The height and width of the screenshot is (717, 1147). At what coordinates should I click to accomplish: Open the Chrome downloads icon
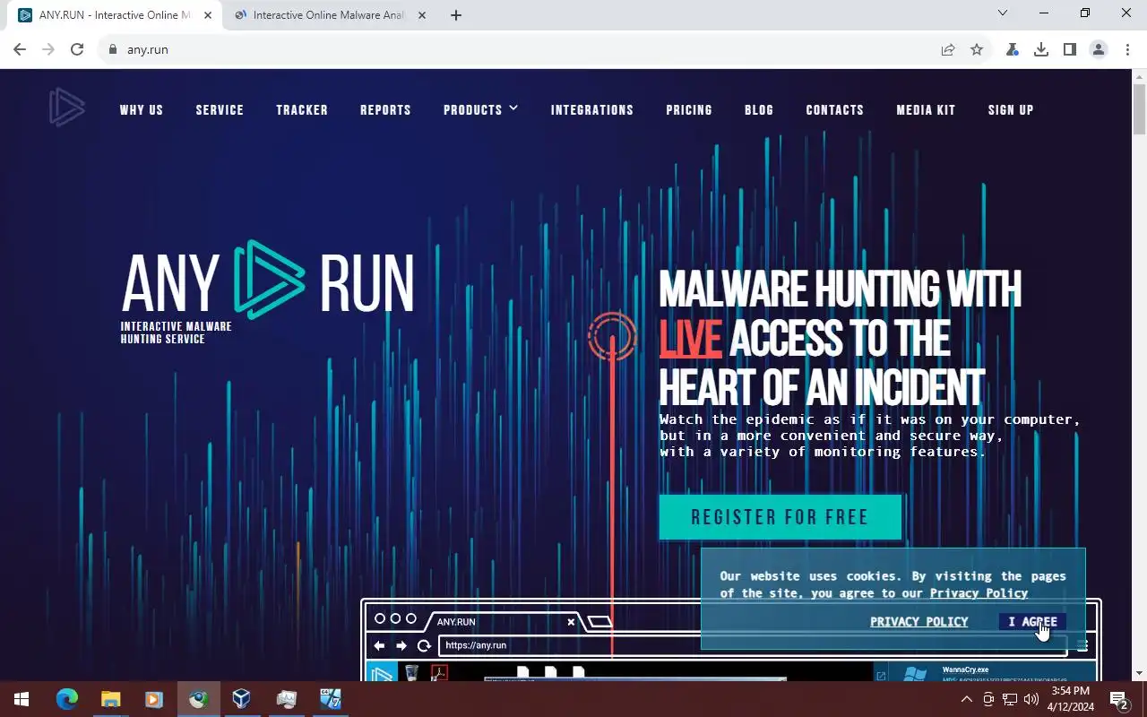tap(1041, 49)
